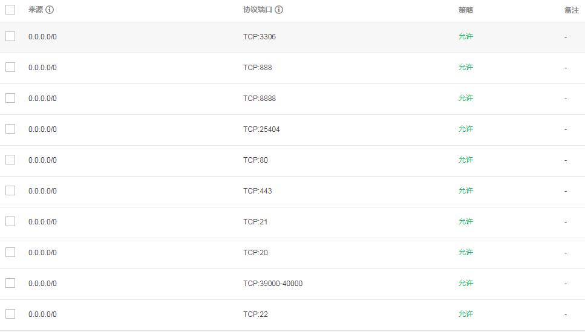Tick the checkbox for TCP:8888 rule
This screenshot has width=585, height=332.
point(10,98)
